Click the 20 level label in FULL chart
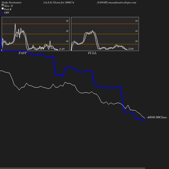 click(136, 41)
